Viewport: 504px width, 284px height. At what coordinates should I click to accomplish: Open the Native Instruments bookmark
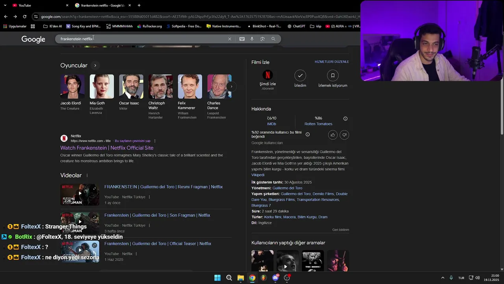coord(223,26)
